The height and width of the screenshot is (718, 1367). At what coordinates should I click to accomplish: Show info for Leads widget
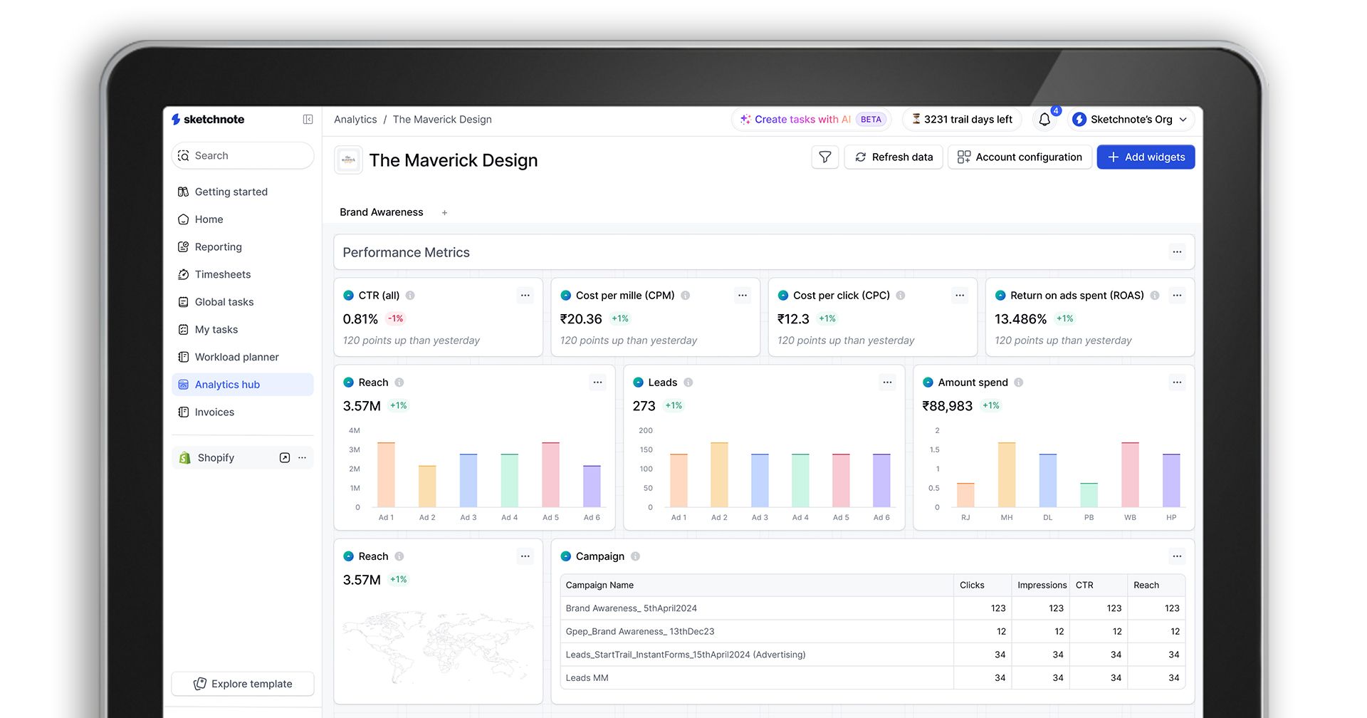click(x=688, y=383)
